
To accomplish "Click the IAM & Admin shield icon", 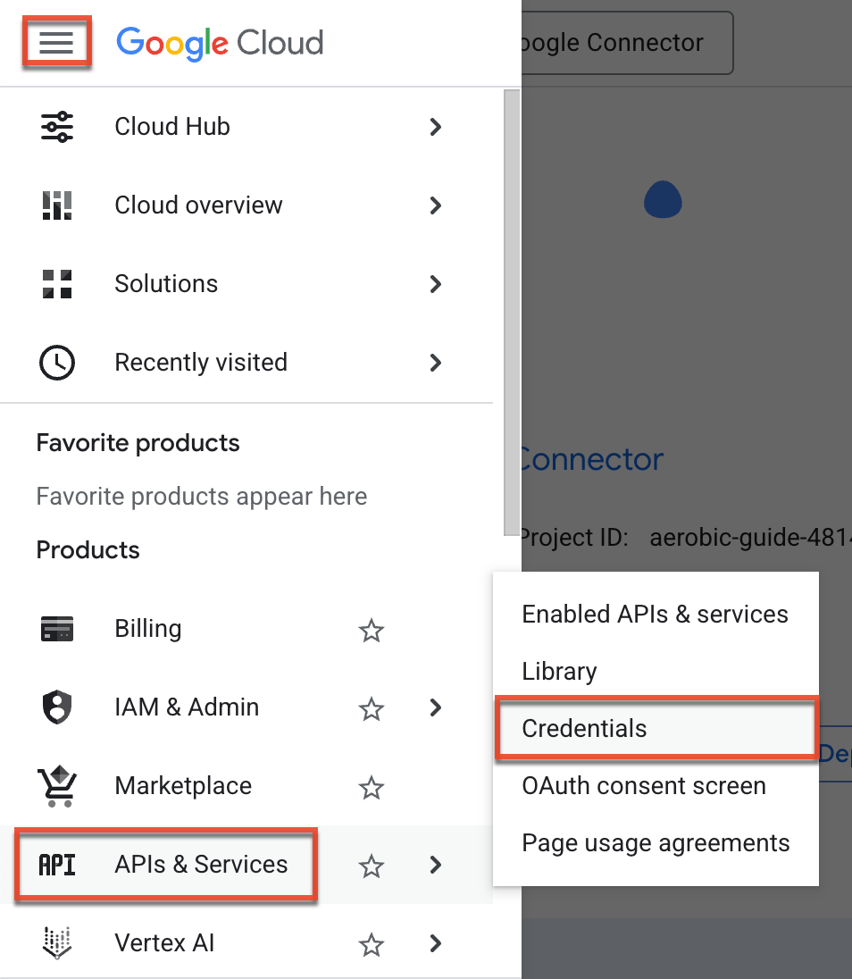I will pos(57,707).
